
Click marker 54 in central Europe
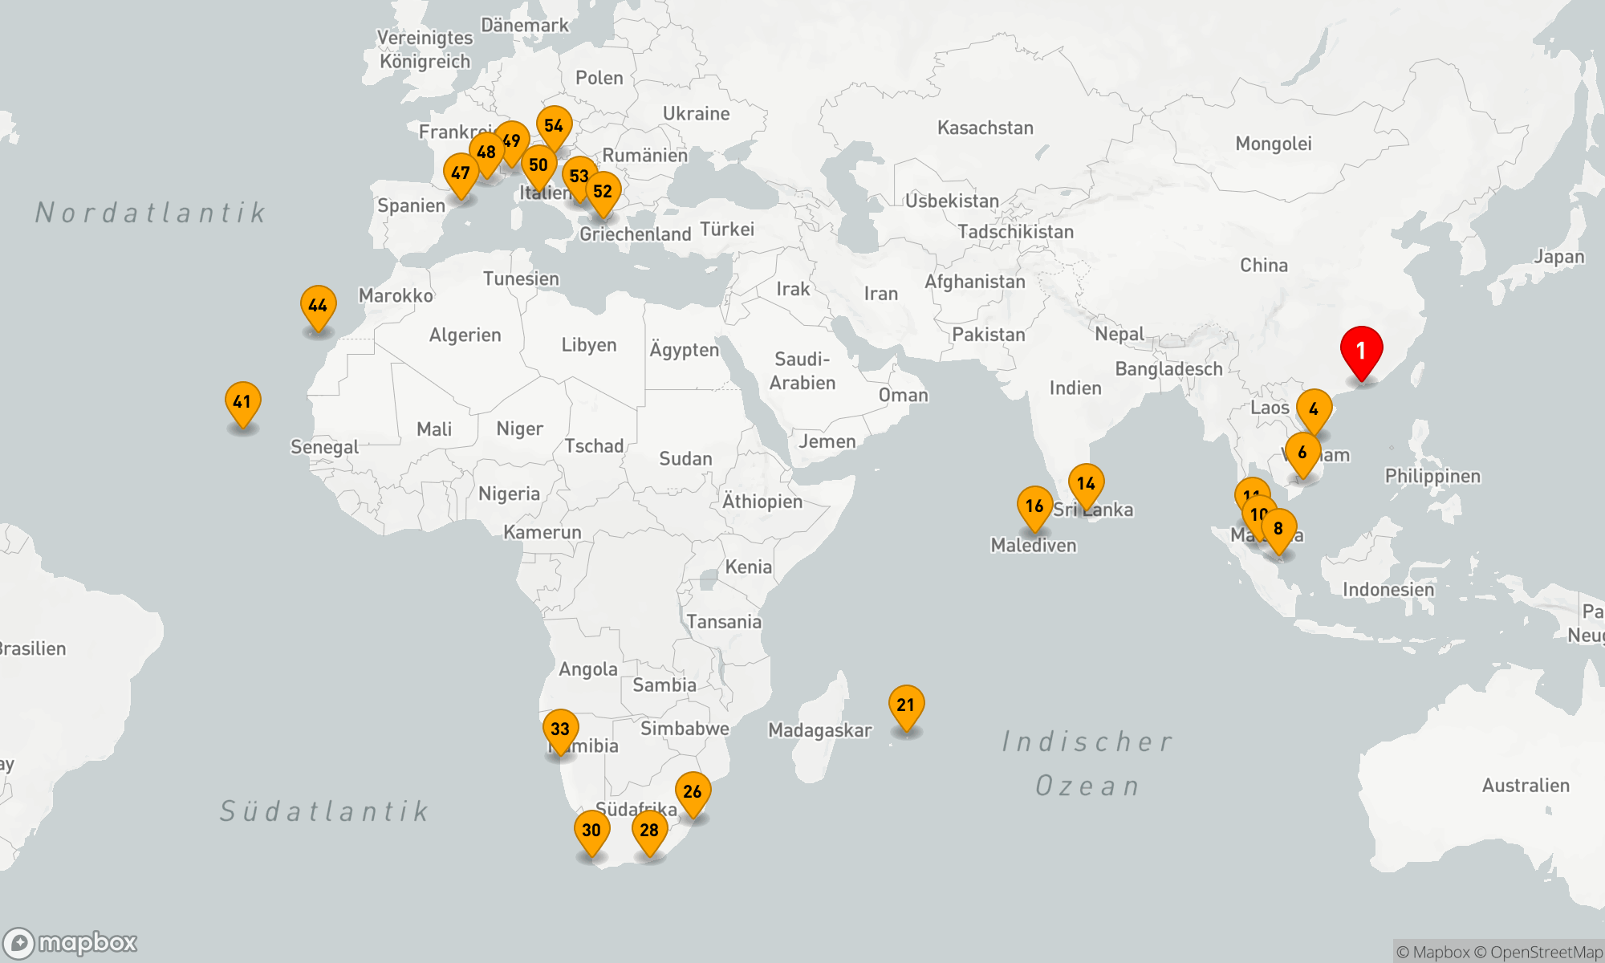click(554, 126)
